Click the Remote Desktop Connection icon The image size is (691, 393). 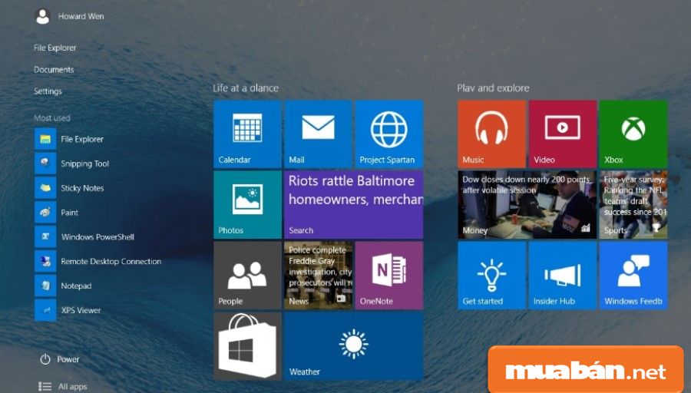tap(45, 261)
